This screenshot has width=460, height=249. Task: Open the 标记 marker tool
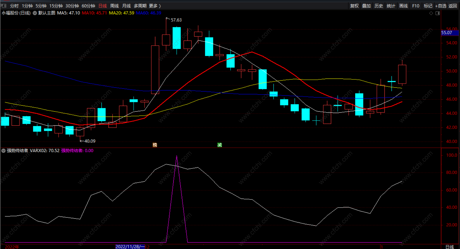(428, 6)
